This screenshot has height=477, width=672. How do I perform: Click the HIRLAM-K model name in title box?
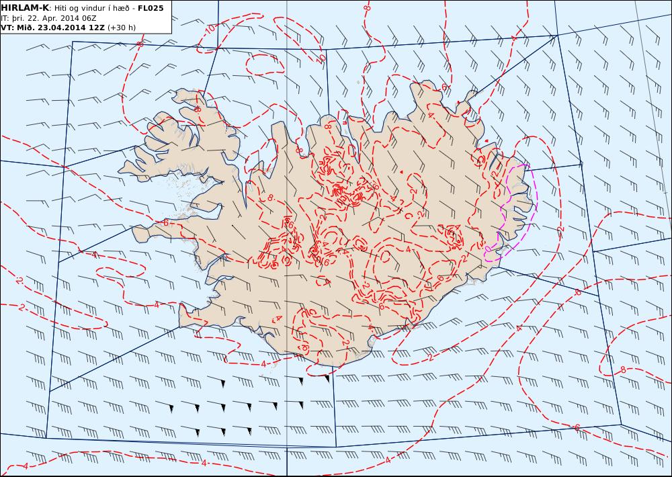[x=26, y=7]
